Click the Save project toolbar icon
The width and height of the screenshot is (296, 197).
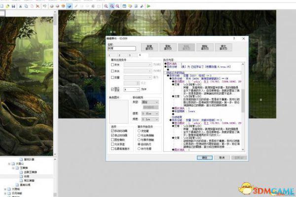pyautogui.click(x=13, y=6)
